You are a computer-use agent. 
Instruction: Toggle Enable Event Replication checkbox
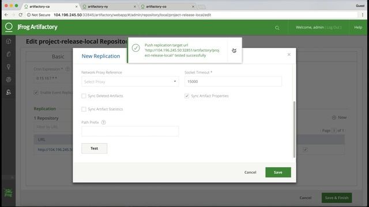click(x=36, y=93)
